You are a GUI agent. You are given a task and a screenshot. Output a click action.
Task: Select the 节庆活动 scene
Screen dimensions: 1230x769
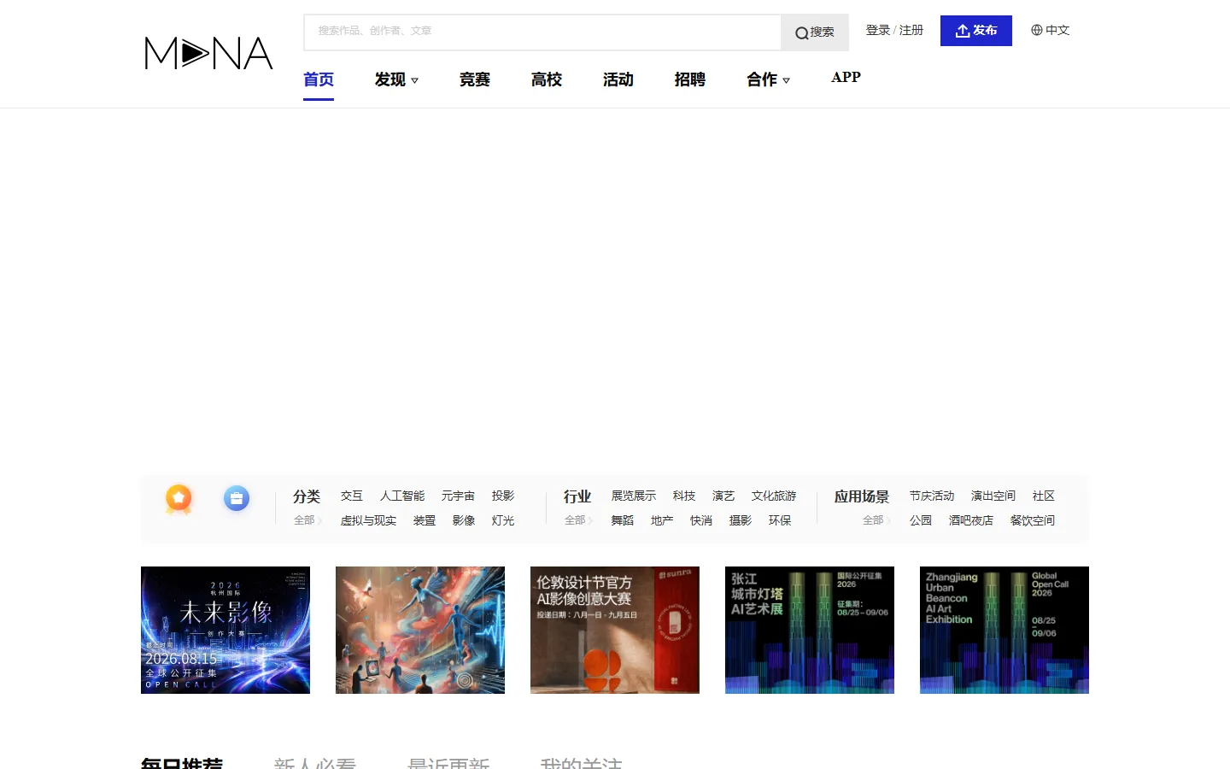click(932, 496)
